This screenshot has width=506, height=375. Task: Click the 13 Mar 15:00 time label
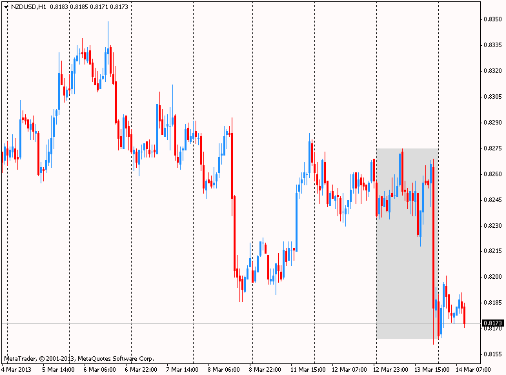(x=432, y=369)
